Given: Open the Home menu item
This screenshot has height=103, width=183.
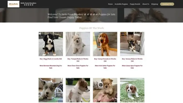Looking at the screenshot, I should coord(110,4).
